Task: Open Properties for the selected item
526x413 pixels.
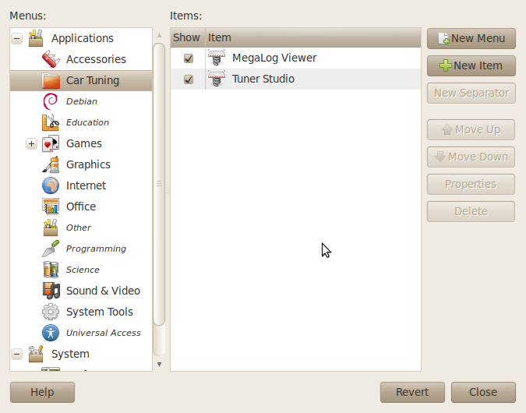Action: (471, 184)
